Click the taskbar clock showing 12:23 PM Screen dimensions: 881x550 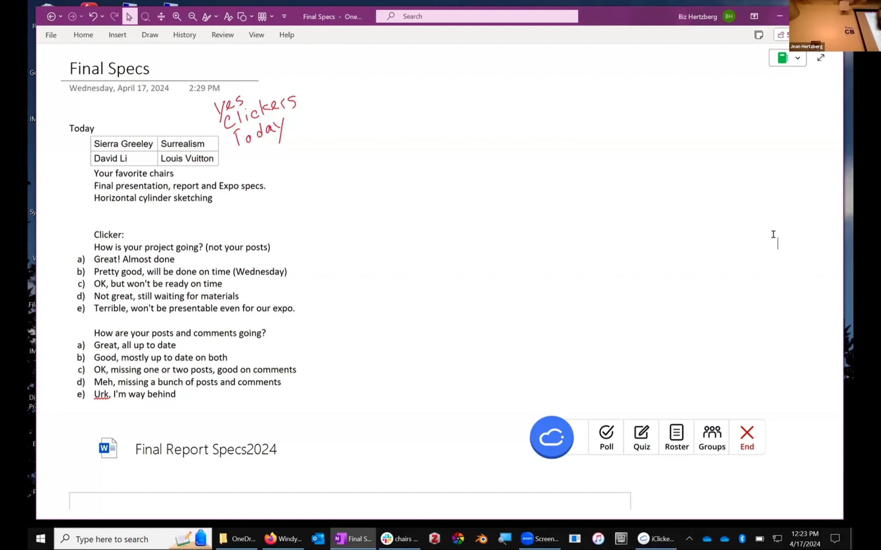[805, 539]
